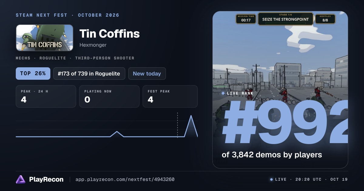
Task: Open the Tin Coffins game capsule thumbnail
Action: click(45, 38)
